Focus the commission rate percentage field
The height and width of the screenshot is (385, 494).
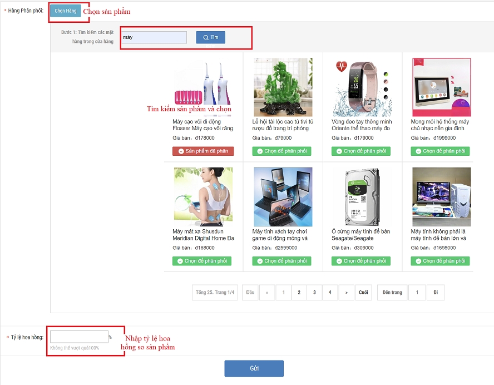pyautogui.click(x=79, y=337)
